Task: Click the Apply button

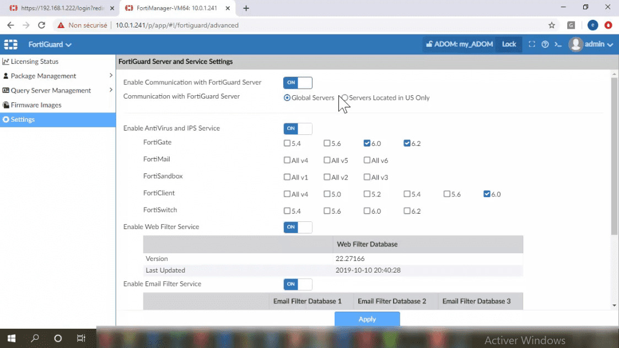Action: pos(367,319)
